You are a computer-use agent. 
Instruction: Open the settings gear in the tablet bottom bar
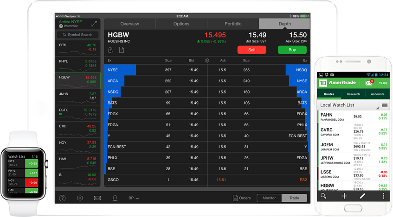click(x=80, y=198)
